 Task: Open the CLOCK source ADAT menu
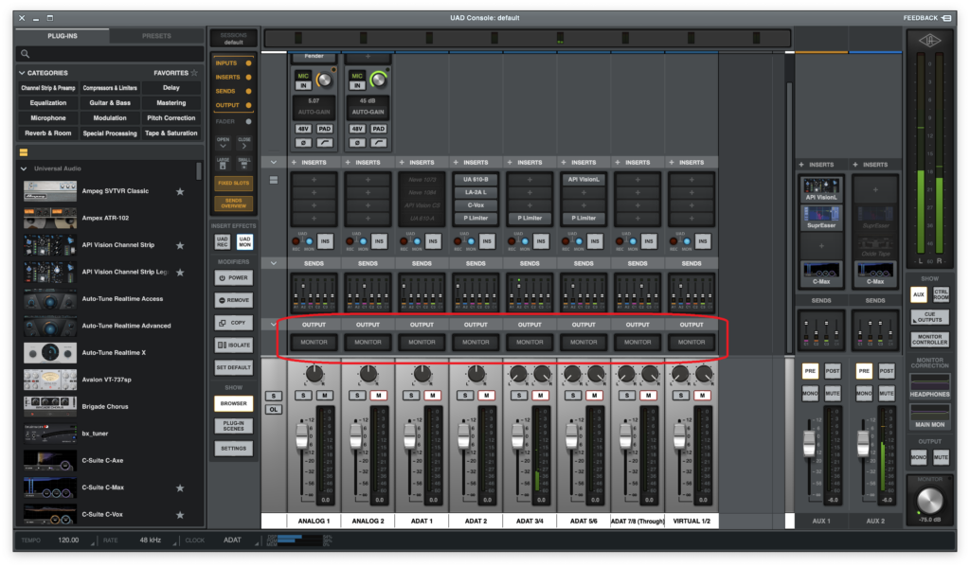coord(233,540)
